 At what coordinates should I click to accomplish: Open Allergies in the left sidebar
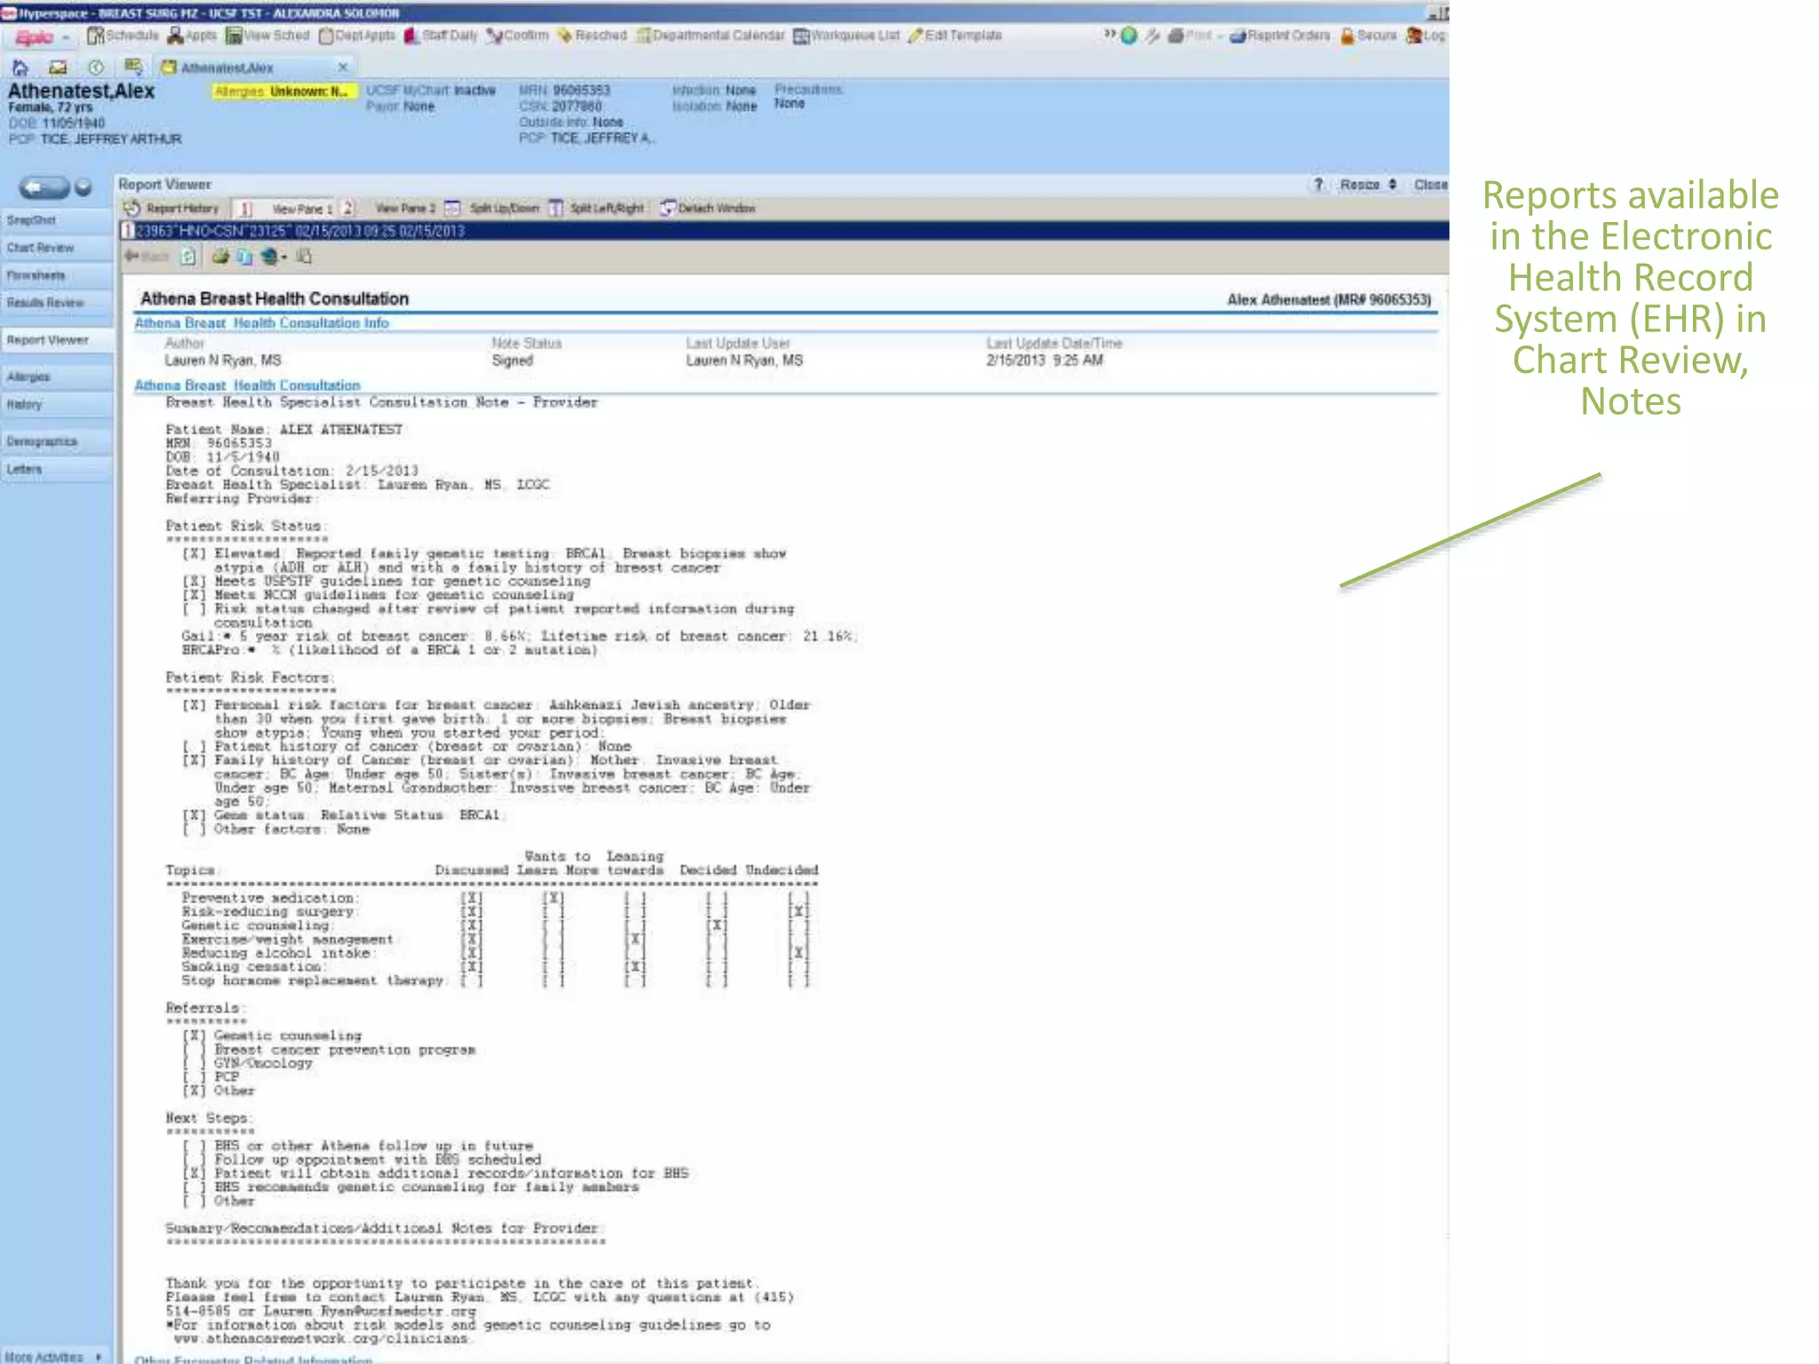57,377
